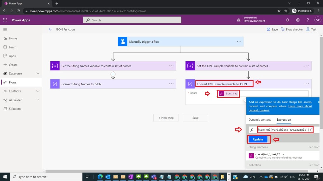Click the blue Update button
The width and height of the screenshot is (323, 181).
click(x=258, y=140)
